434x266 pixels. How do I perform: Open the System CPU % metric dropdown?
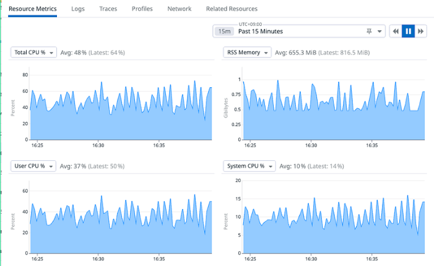click(x=250, y=166)
